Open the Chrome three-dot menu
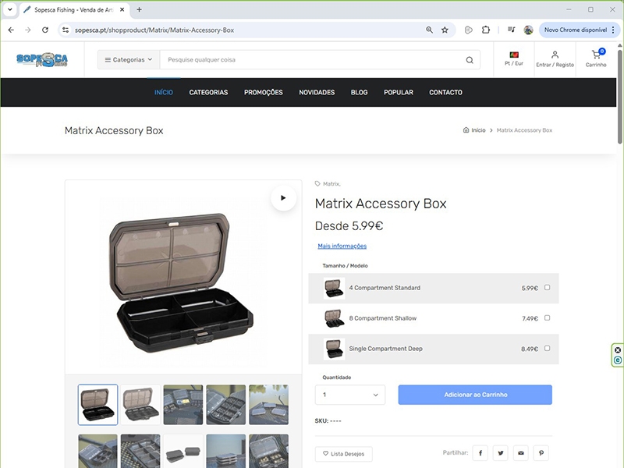The image size is (624, 468). click(613, 30)
